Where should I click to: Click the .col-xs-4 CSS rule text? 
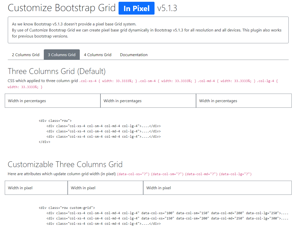[x=108, y=81]
